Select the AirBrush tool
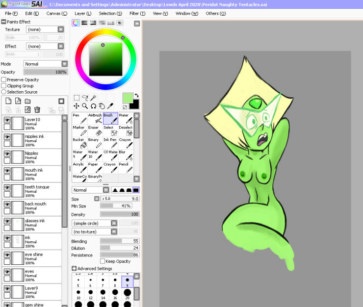The width and height of the screenshot is (363, 307). click(95, 118)
